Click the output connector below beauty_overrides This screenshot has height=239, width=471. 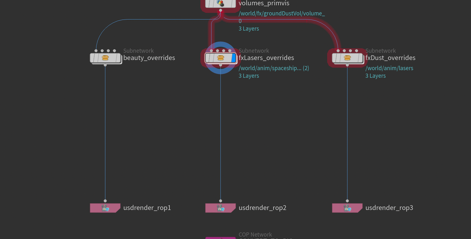coord(106,65)
